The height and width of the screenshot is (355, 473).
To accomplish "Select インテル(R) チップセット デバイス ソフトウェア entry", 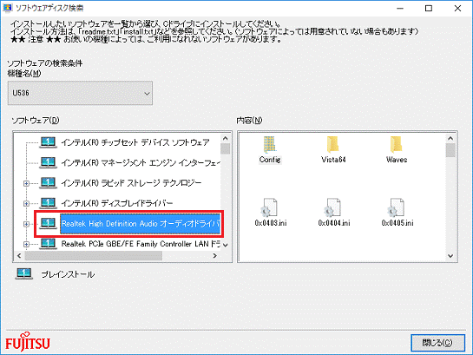I will point(135,142).
